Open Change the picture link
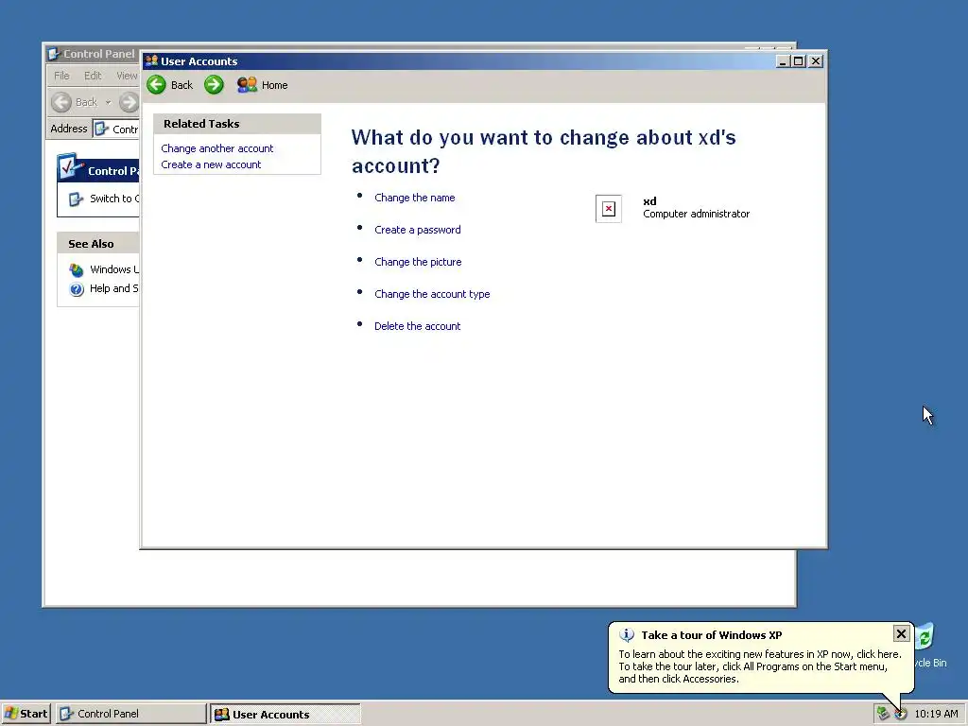The image size is (968, 726). (x=418, y=262)
